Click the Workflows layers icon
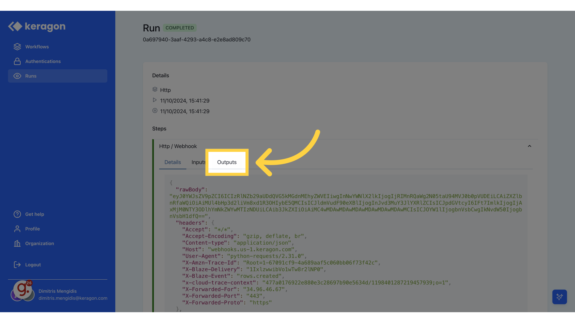The width and height of the screenshot is (575, 323). click(17, 47)
